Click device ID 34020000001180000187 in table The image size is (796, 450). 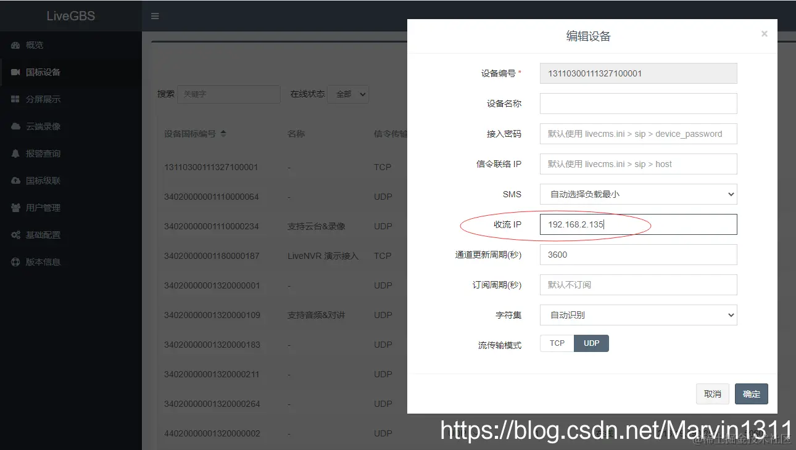click(212, 256)
